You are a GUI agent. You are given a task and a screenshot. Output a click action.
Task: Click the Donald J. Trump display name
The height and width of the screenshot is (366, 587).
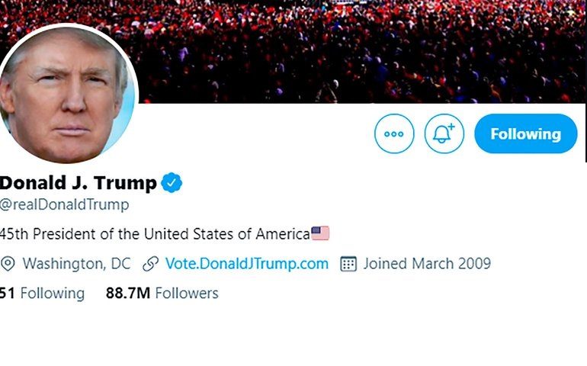[x=79, y=183]
